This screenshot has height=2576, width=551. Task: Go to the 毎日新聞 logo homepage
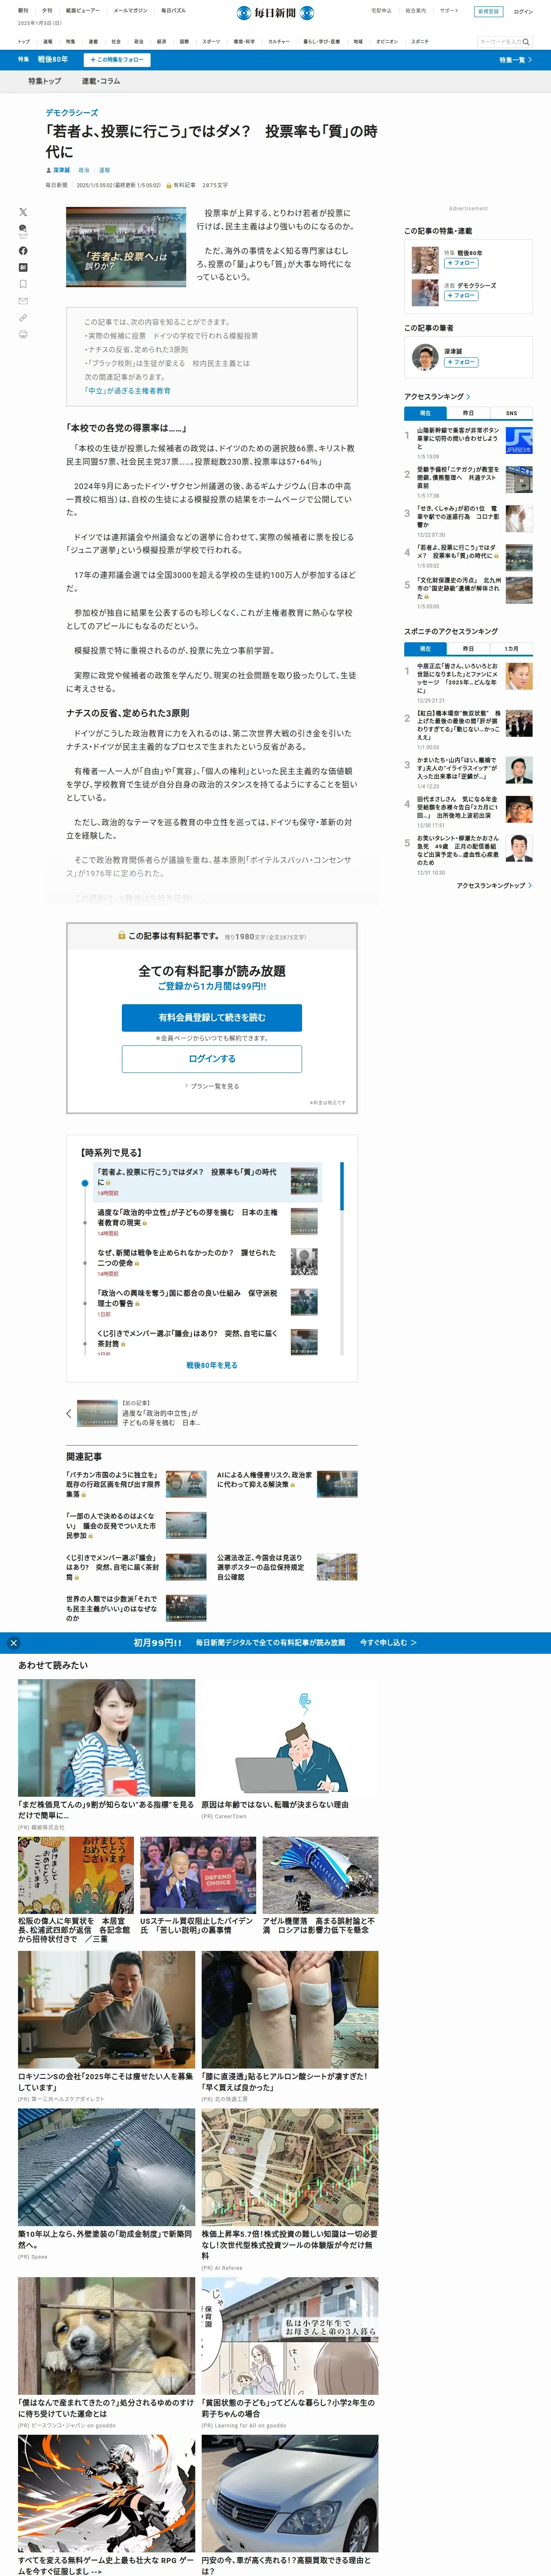pos(275,13)
